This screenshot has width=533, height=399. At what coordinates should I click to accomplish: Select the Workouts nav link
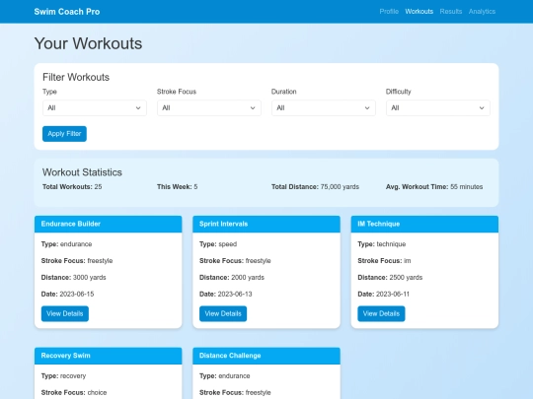point(419,12)
